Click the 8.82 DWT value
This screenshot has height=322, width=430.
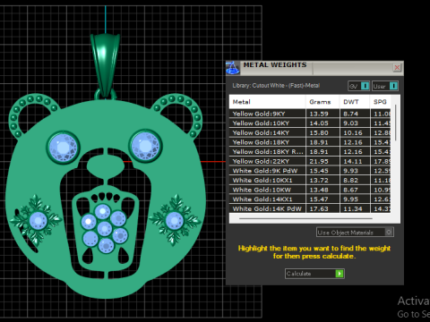pyautogui.click(x=350, y=181)
